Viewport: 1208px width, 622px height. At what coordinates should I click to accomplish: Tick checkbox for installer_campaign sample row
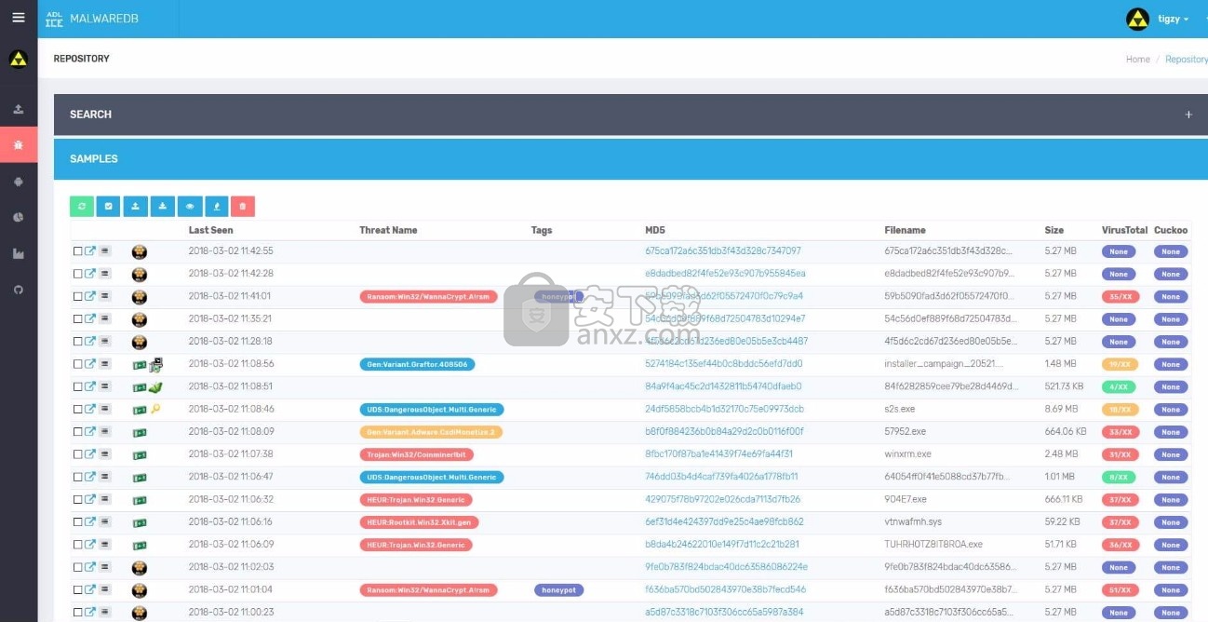[78, 364]
